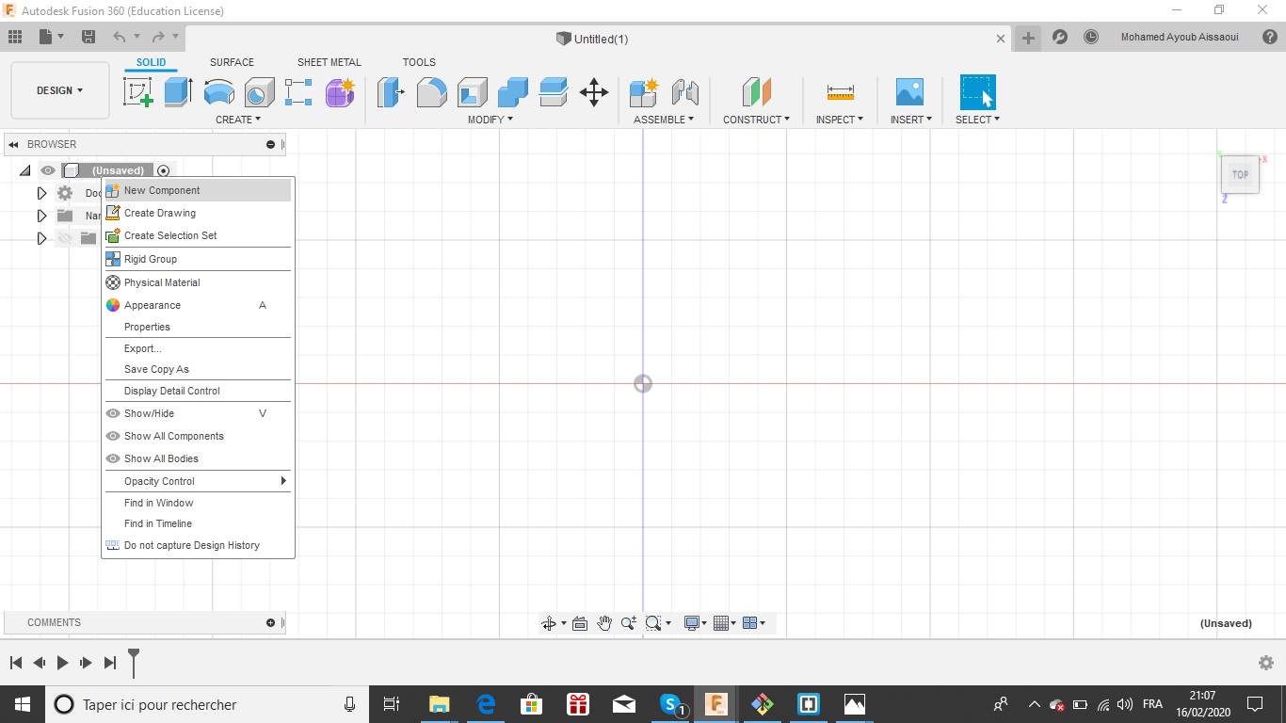
Task: Click the Offset Plane construct icon
Action: 756,92
